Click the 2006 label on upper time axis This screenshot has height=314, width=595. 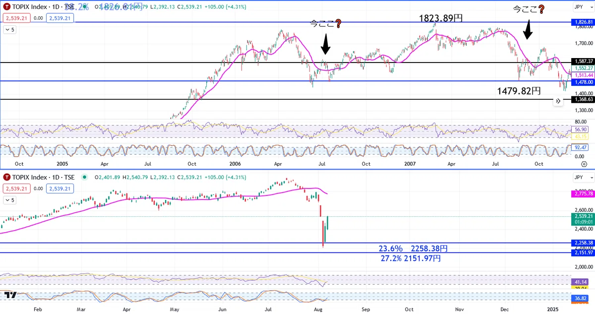236,163
